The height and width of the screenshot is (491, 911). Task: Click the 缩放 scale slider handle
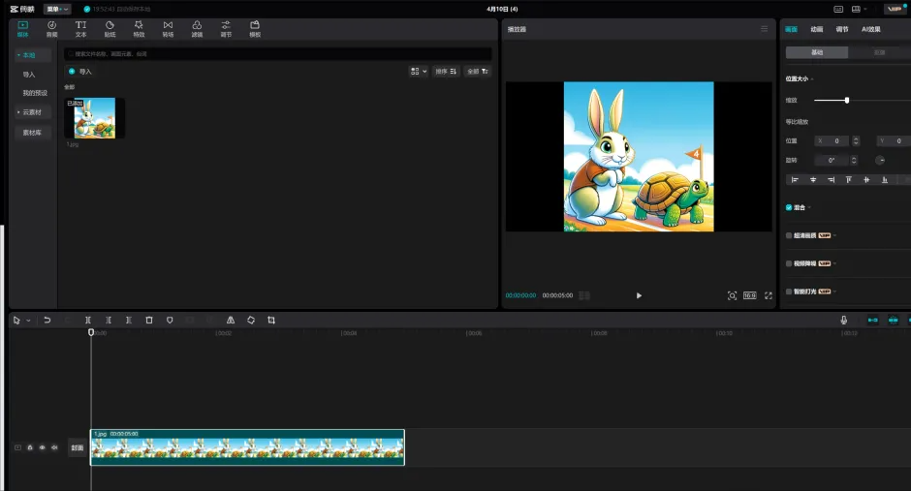[x=847, y=100]
